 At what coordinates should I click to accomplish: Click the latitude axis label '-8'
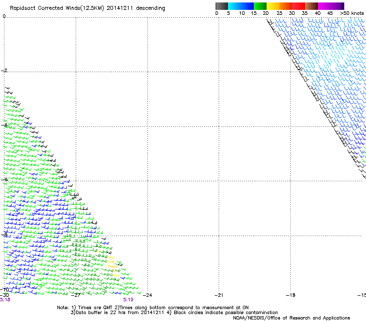pos(4,235)
